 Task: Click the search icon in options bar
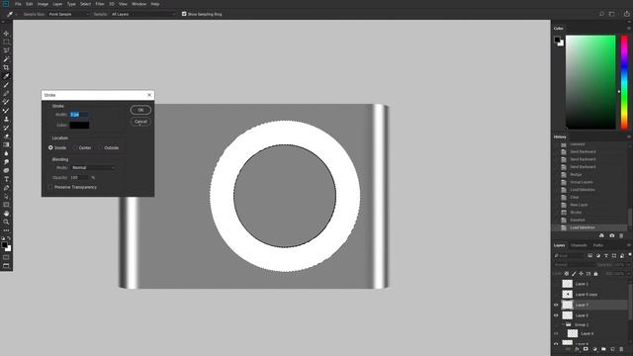point(601,14)
